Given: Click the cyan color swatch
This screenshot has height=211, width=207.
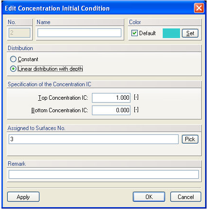Looking at the screenshot, I should pos(171,33).
